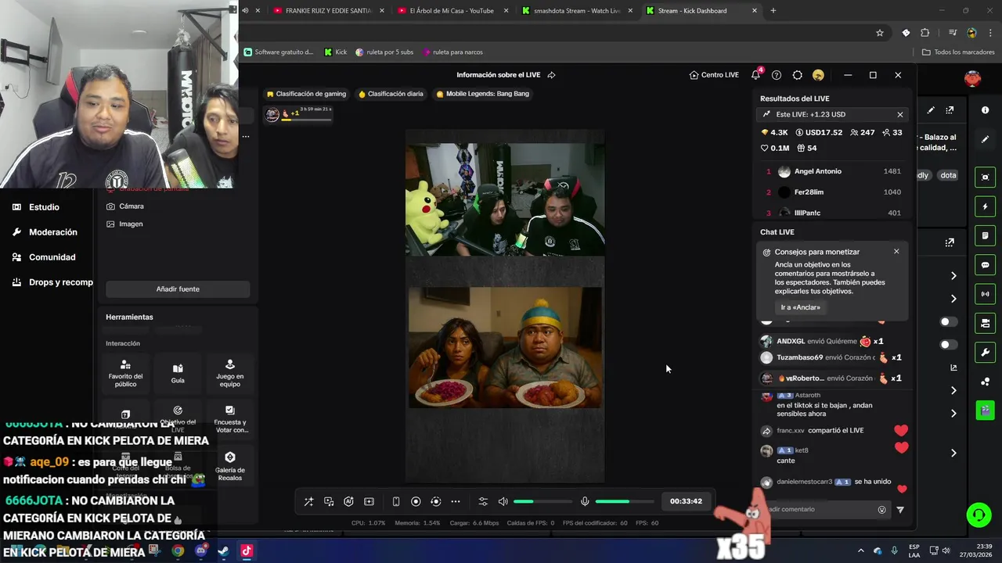Click the caption/overlay frame icon in bottom toolbar

click(x=369, y=501)
